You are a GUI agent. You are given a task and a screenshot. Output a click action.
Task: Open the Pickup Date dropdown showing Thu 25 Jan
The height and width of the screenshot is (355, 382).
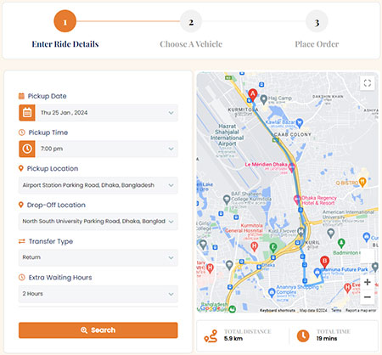pos(108,113)
